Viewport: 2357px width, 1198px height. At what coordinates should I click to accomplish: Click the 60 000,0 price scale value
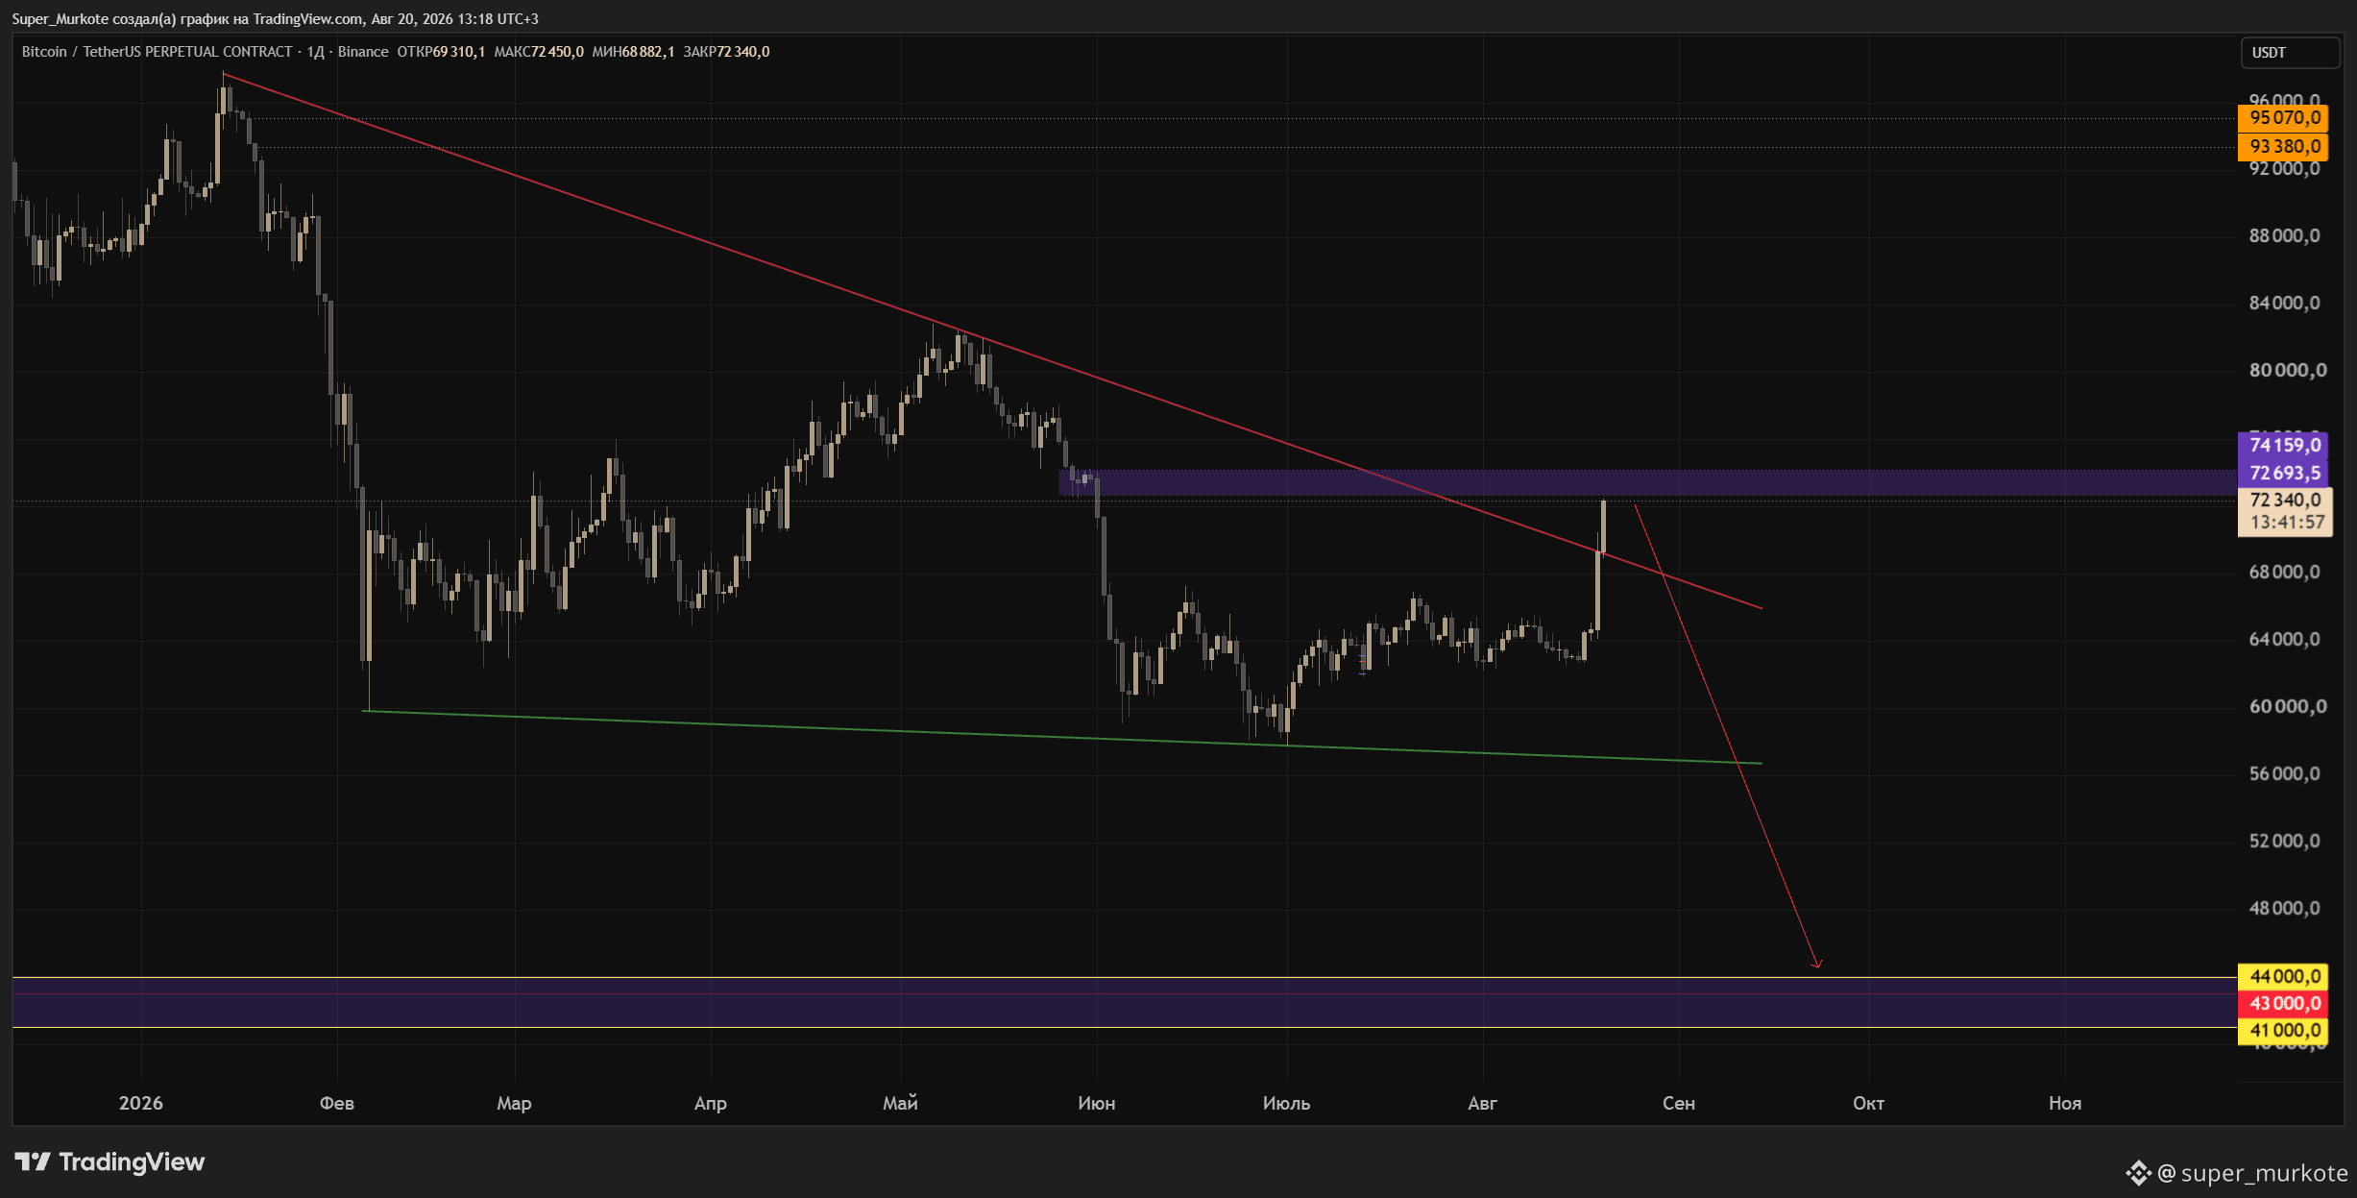2288,706
